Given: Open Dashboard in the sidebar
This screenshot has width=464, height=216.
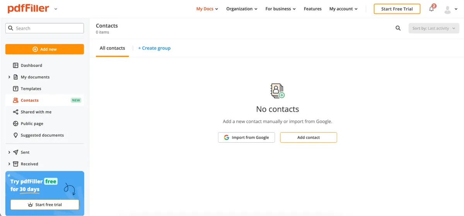Looking at the screenshot, I should point(31,65).
